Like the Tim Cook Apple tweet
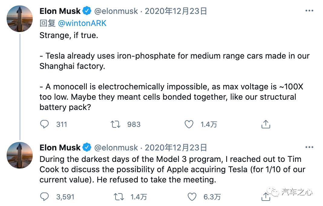 (192, 197)
